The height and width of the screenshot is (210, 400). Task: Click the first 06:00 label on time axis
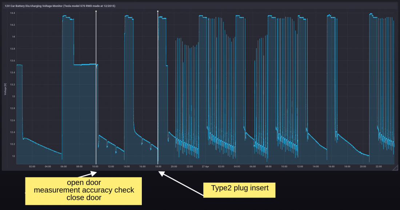64,167
